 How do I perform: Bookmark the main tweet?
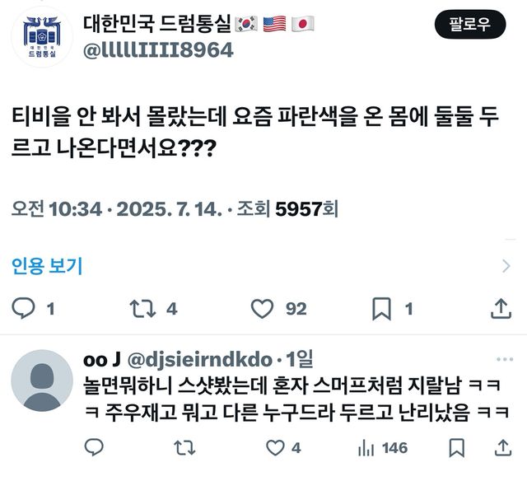381,309
